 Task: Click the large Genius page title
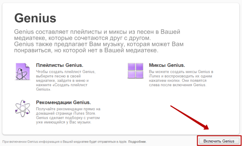point(35,18)
